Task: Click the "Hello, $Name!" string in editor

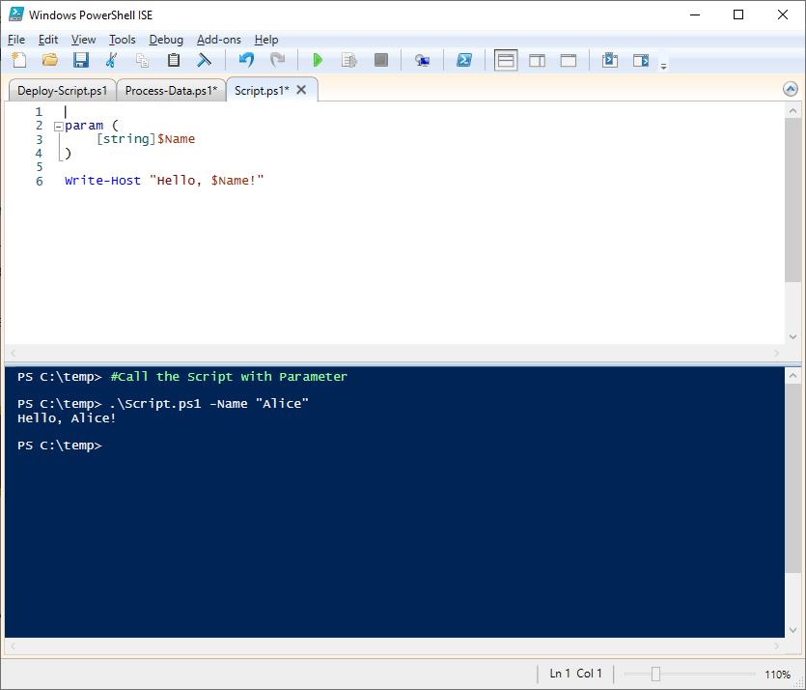Action: click(x=207, y=181)
